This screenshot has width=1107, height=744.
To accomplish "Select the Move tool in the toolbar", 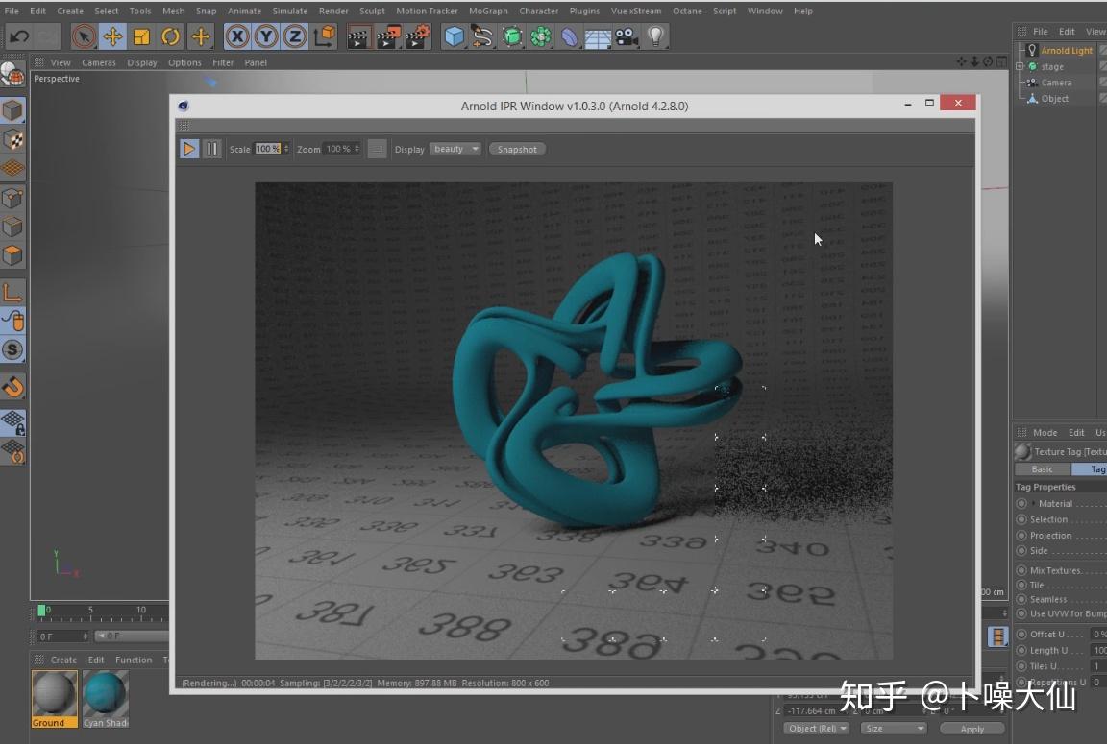I will click(114, 36).
